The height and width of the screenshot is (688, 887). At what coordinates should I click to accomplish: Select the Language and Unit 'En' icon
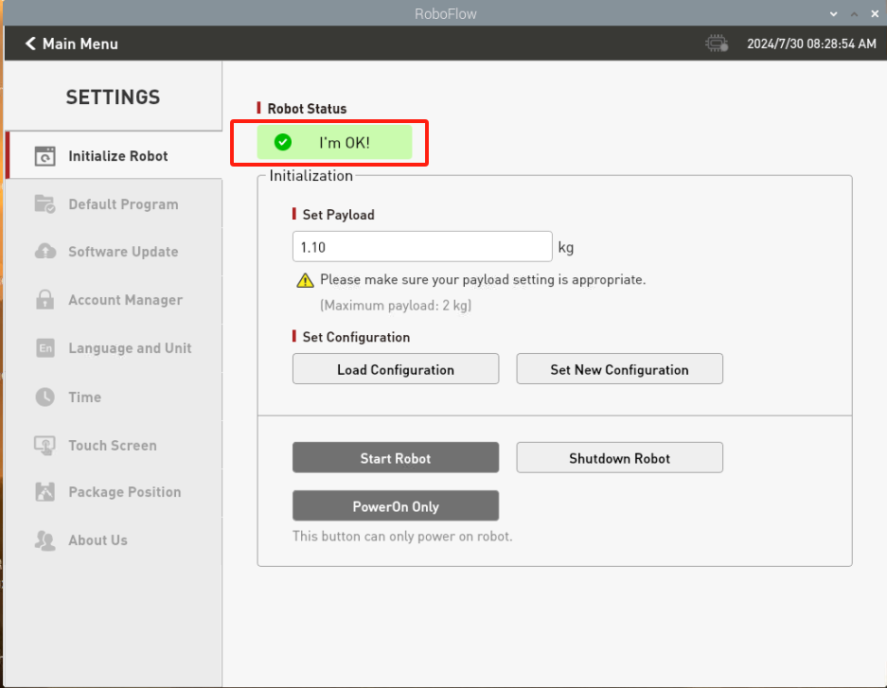click(x=44, y=348)
